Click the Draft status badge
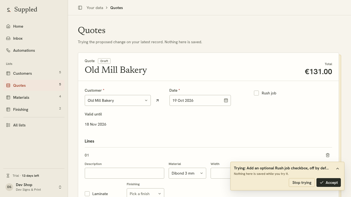The height and width of the screenshot is (197, 351). [104, 61]
